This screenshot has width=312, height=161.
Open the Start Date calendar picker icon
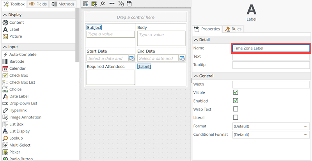[131, 58]
